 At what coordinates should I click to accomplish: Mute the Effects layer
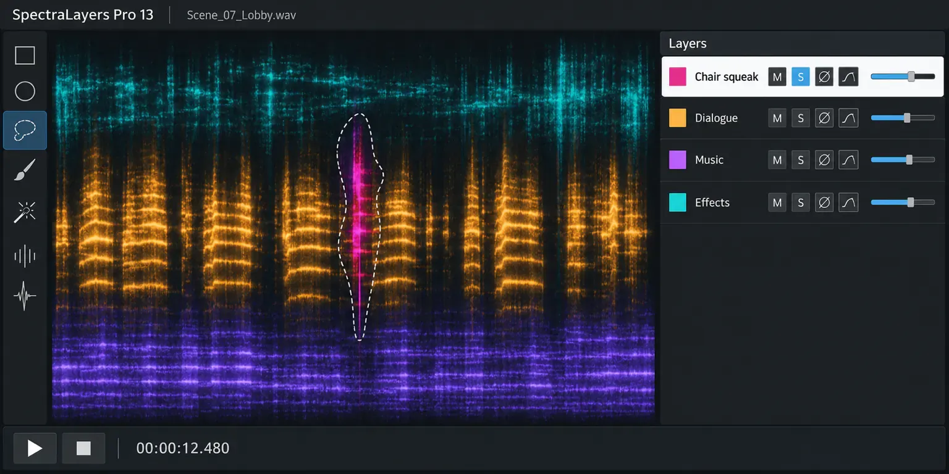(x=777, y=202)
